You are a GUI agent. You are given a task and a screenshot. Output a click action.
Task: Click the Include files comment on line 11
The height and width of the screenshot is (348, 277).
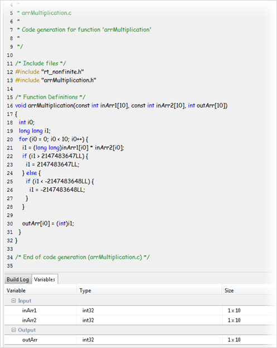tap(41, 64)
